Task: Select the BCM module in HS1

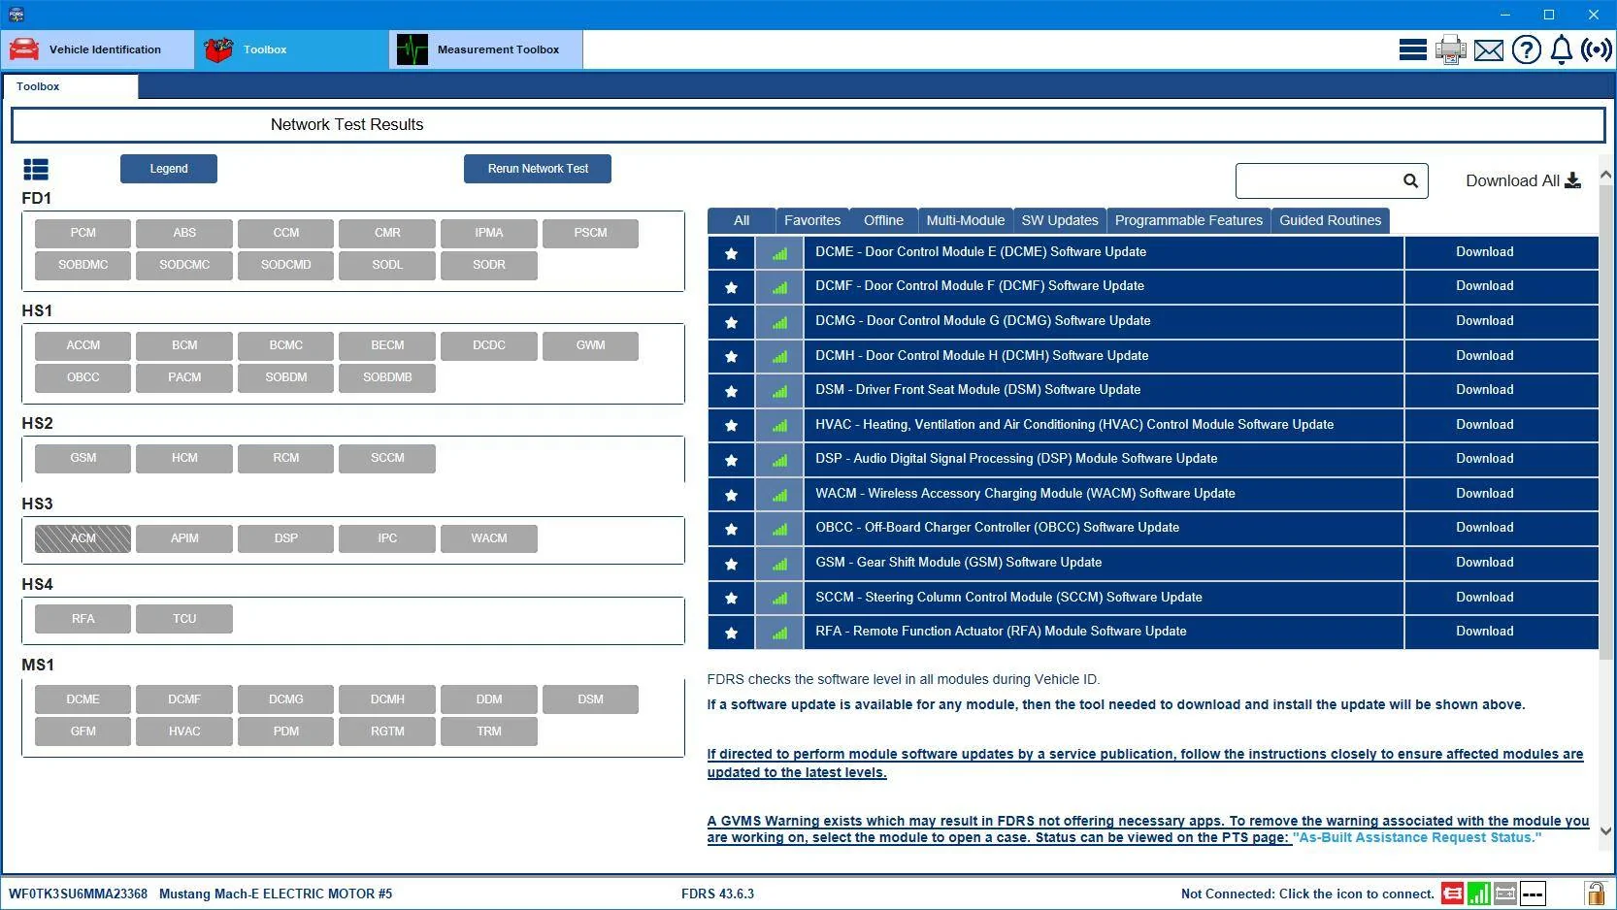Action: point(184,345)
